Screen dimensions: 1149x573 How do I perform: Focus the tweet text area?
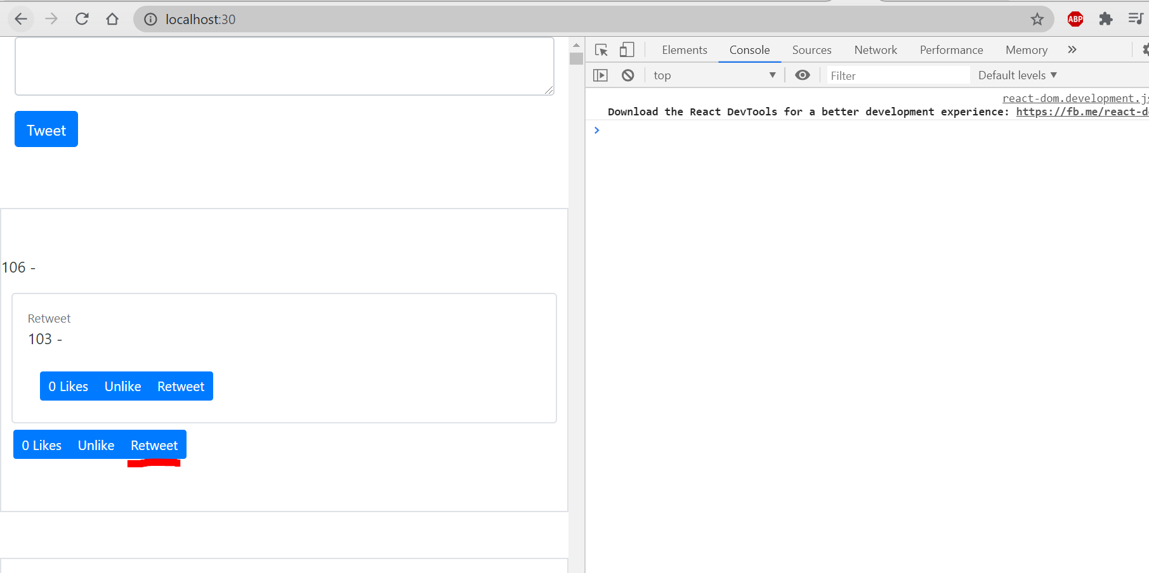(x=284, y=66)
